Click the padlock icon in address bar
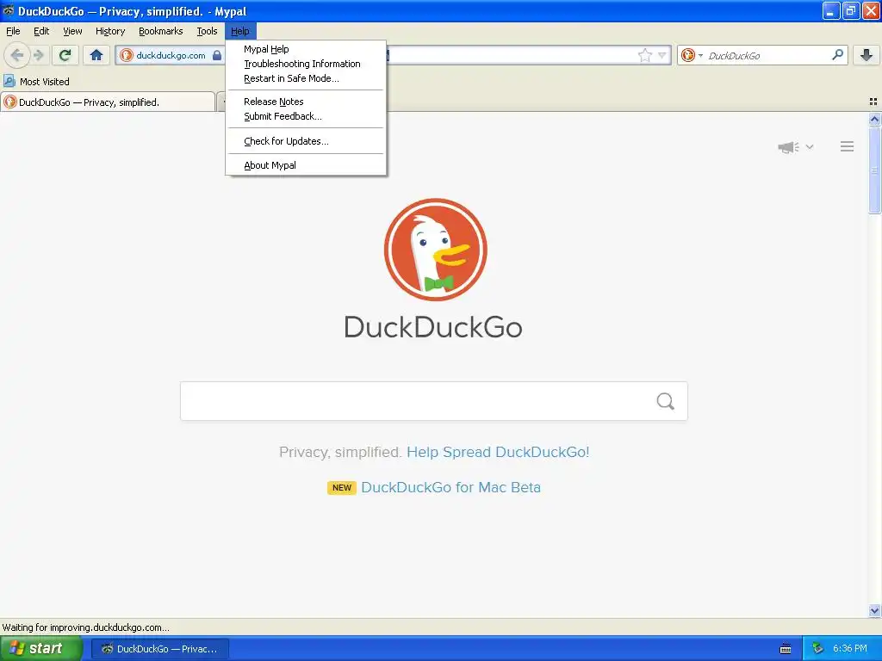Screen dimensions: 882x661 coord(217,55)
